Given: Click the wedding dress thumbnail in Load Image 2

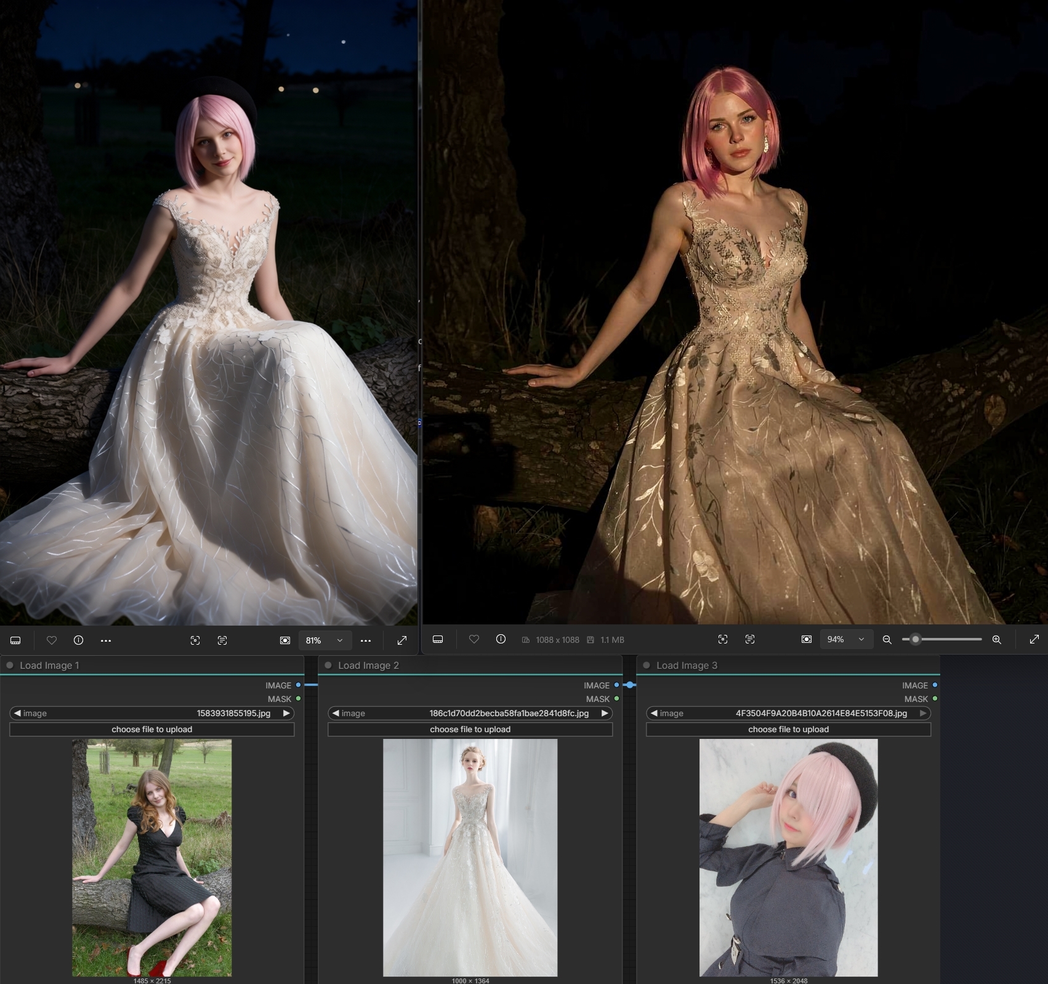Looking at the screenshot, I should (470, 857).
